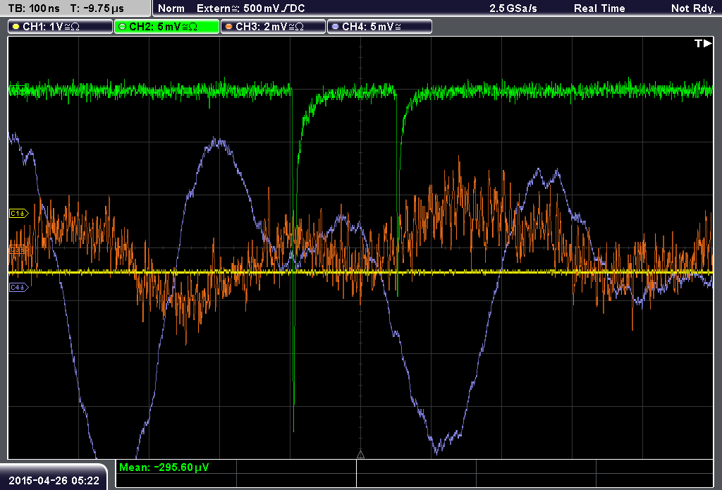
Task: Select the active CH2 5mV channel tab
Action: pyautogui.click(x=166, y=27)
